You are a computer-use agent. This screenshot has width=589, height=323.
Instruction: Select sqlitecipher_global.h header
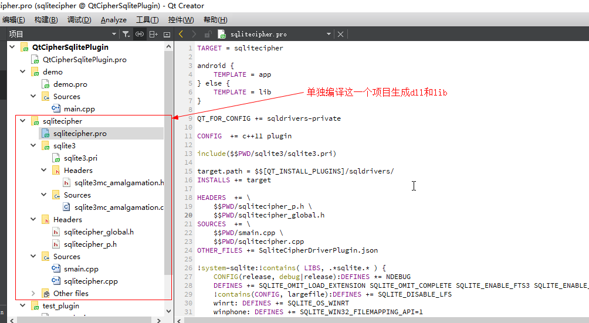[x=99, y=232]
